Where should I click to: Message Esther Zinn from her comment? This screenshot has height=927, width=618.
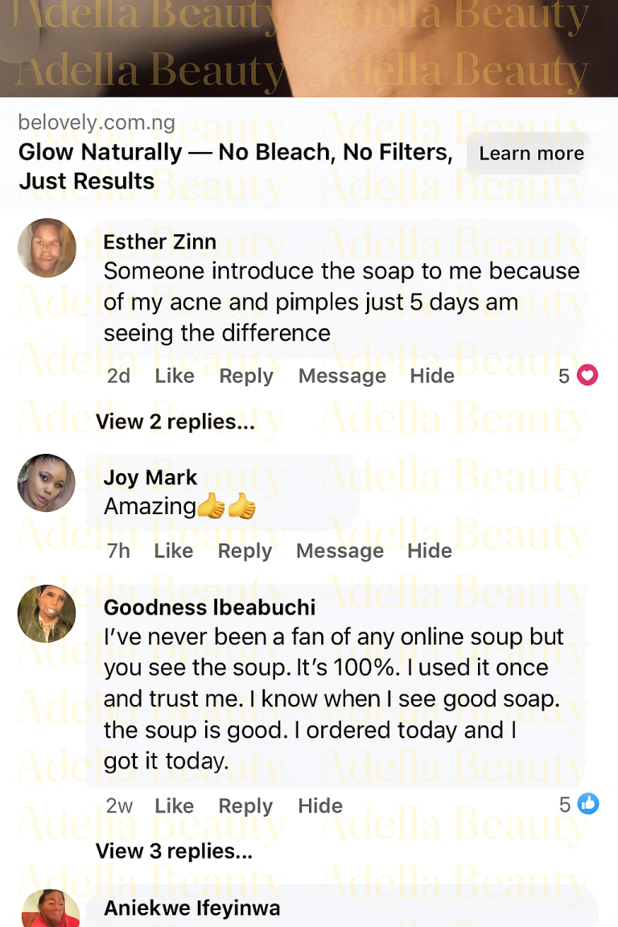342,376
